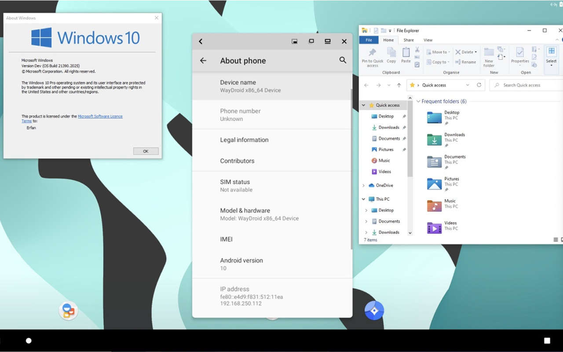
Task: Collapse the Quick access tree node
Action: tap(363, 105)
